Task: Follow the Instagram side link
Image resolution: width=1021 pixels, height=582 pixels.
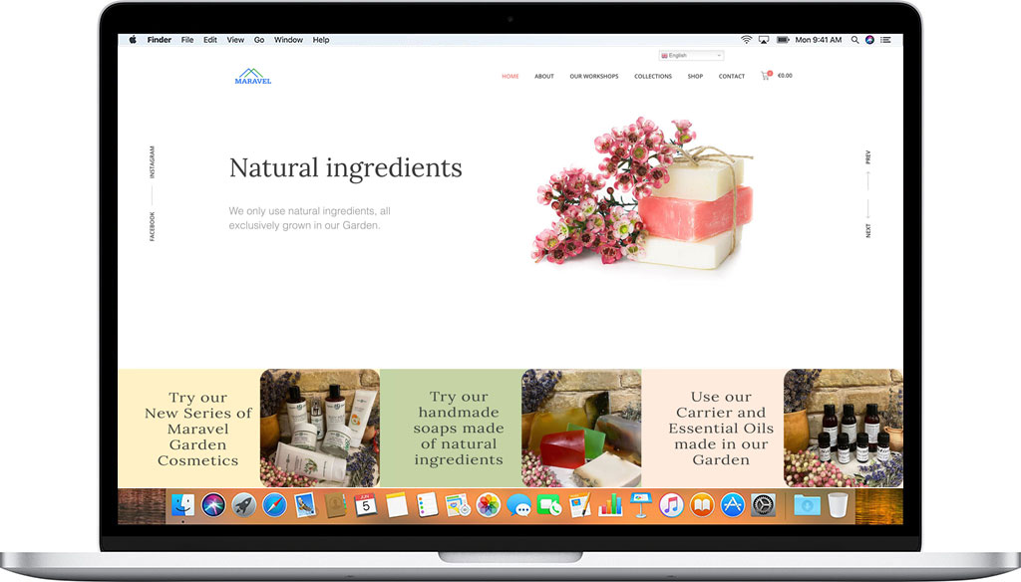Action: pyautogui.click(x=153, y=162)
